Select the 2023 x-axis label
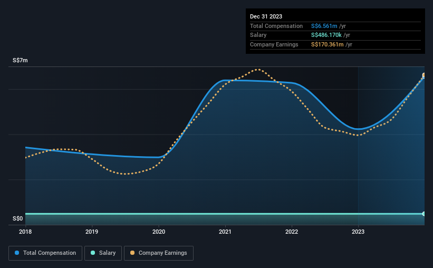This screenshot has width=433, height=268. (x=358, y=232)
